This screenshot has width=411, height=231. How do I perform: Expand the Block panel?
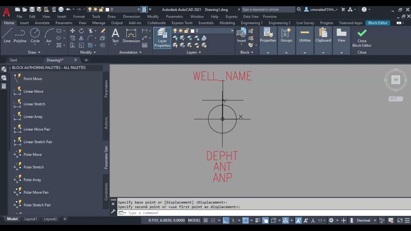coord(247,52)
